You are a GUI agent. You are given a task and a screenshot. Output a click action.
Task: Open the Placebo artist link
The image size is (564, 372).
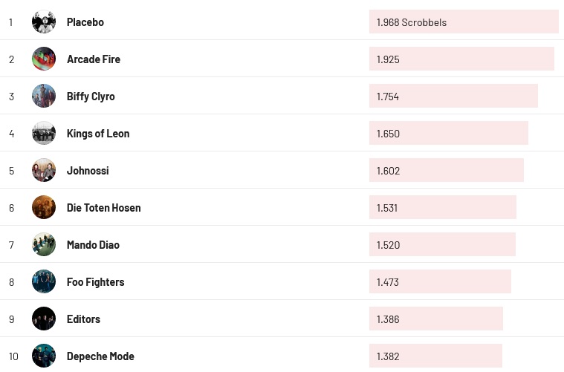click(x=85, y=22)
